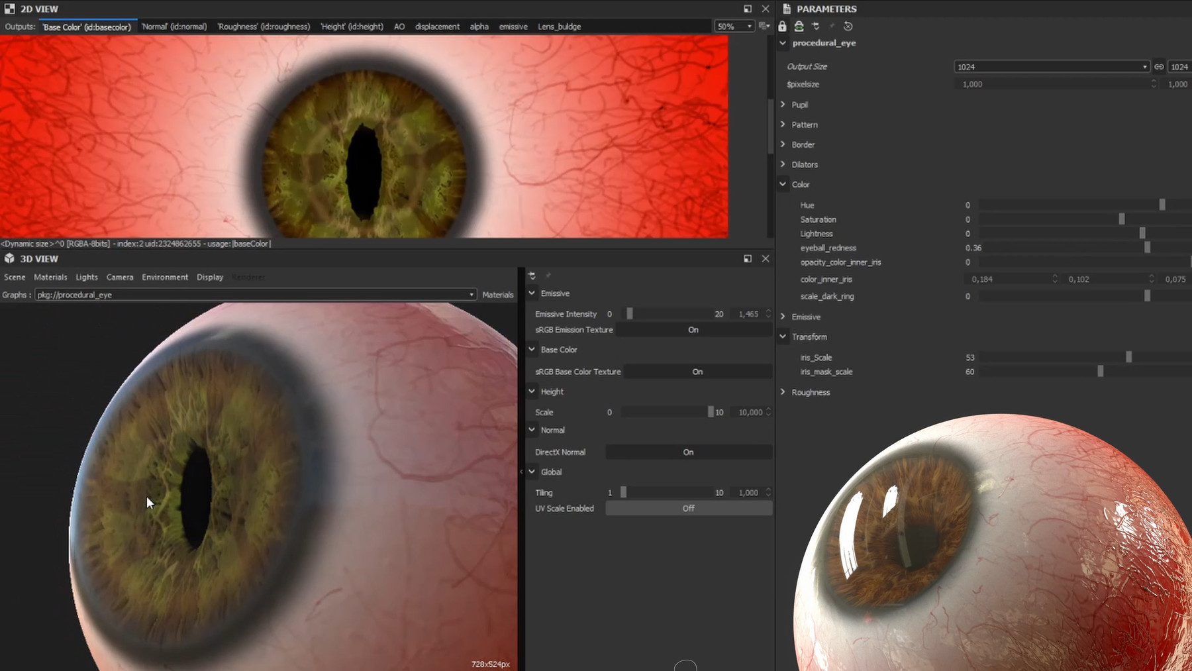1192x671 pixels.
Task: Collapse the Normal section in material properties
Action: [x=532, y=430]
